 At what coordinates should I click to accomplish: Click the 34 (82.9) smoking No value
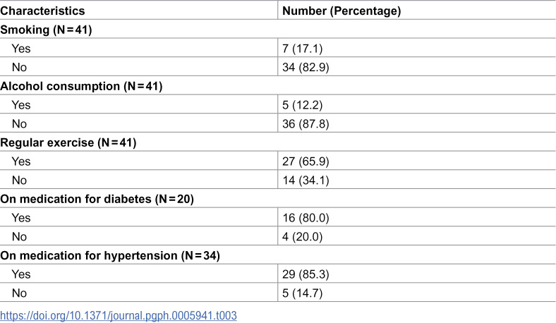point(306,67)
